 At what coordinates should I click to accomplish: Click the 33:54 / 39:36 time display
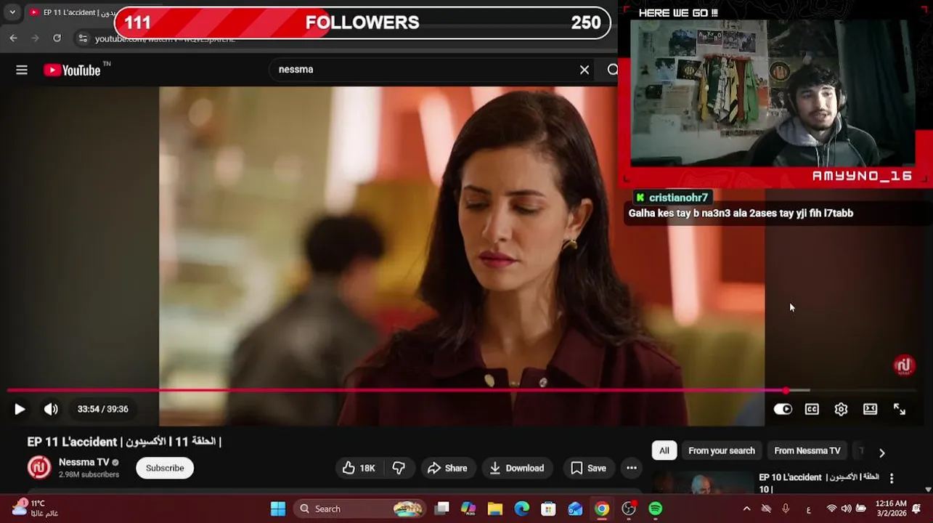[x=103, y=410]
